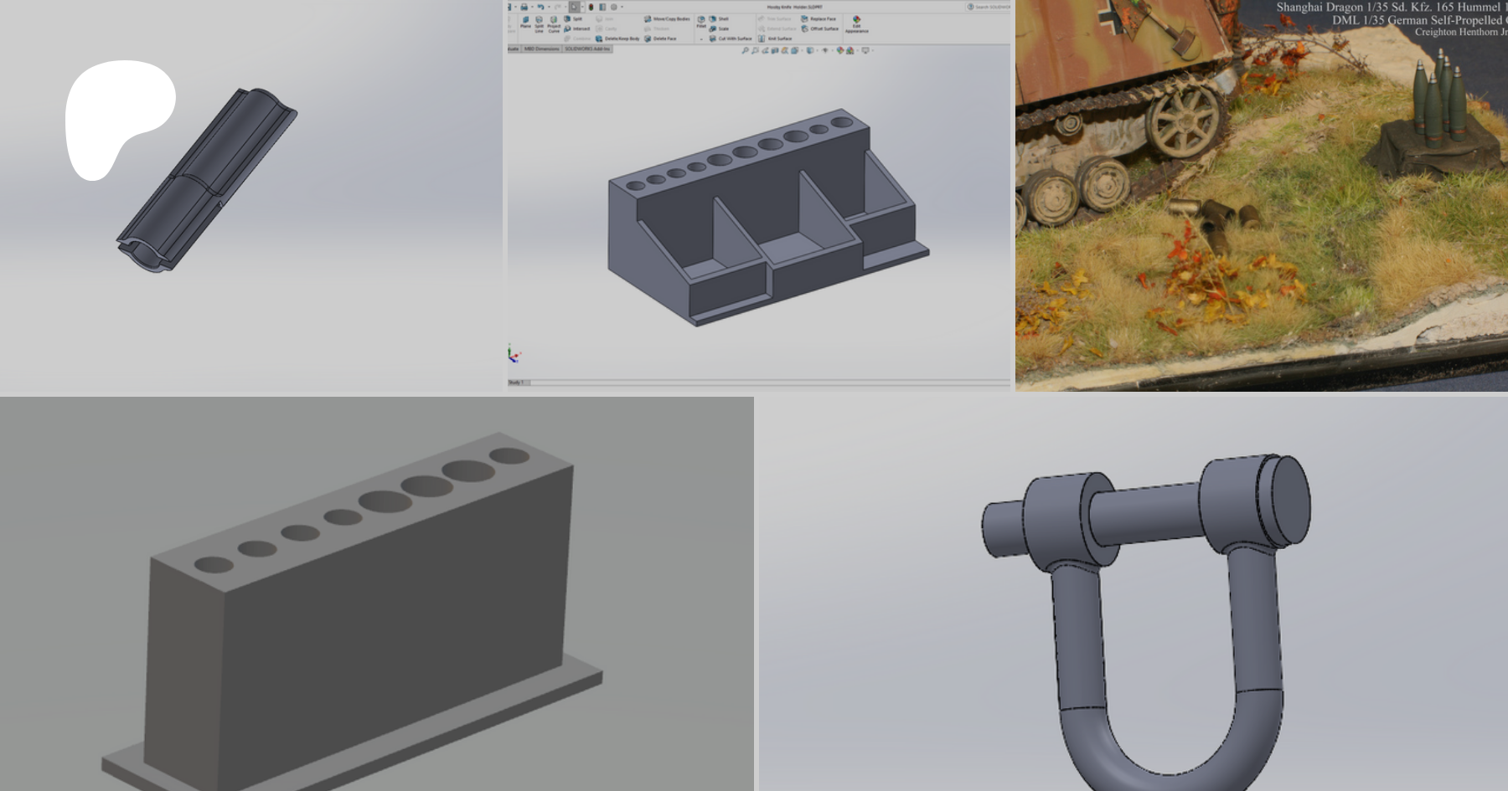Click the Undo arrow icon
Screen dimensions: 1508x791
540,7
